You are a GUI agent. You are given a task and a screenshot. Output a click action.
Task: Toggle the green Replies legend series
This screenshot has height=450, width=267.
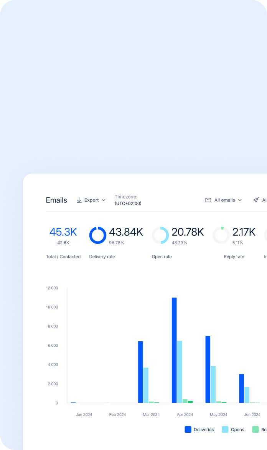[x=260, y=430]
